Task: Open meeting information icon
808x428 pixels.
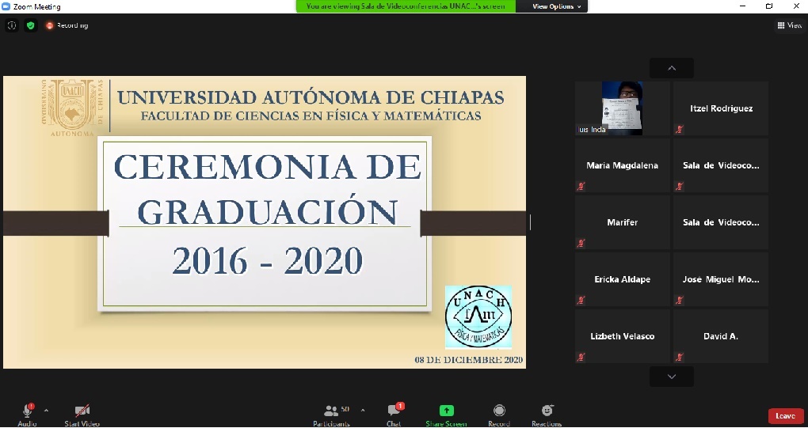Action: [11, 25]
